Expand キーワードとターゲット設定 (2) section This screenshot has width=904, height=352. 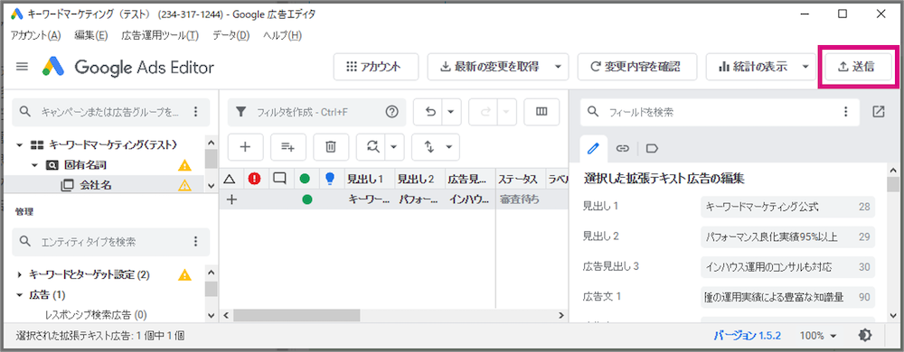(x=19, y=275)
